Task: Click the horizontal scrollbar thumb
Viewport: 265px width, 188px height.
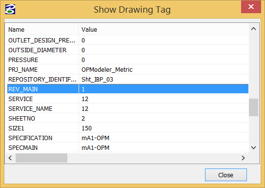Action: point(41,158)
